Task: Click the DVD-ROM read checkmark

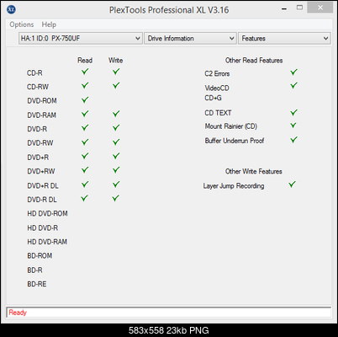Action: coord(85,99)
